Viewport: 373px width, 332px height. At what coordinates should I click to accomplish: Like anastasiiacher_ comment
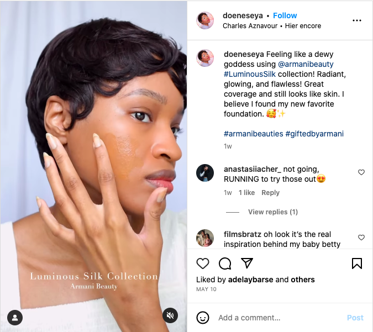361,172
